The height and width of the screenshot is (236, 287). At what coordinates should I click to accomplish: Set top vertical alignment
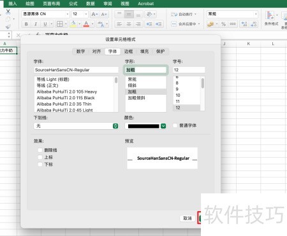click(119, 14)
